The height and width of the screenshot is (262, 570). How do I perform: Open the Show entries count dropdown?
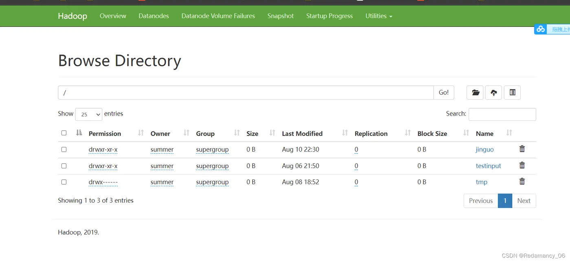click(x=88, y=114)
